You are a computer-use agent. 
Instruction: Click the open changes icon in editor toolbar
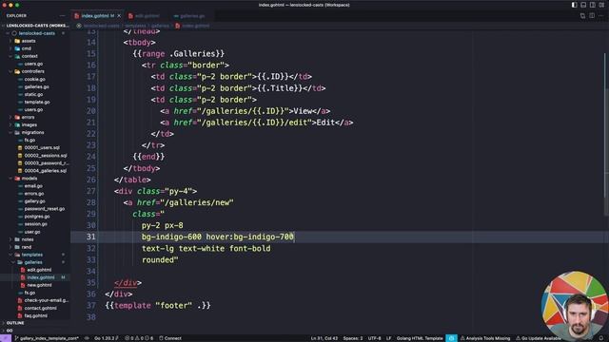coord(582,16)
